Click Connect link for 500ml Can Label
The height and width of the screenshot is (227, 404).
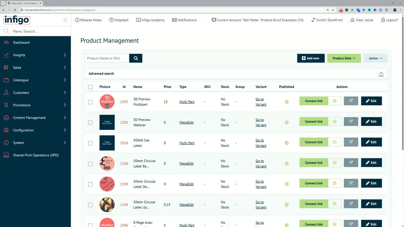click(314, 142)
